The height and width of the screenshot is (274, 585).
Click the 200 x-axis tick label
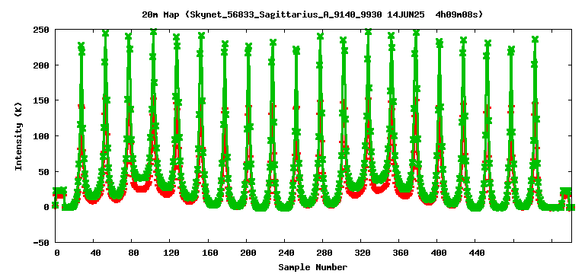point(248,253)
